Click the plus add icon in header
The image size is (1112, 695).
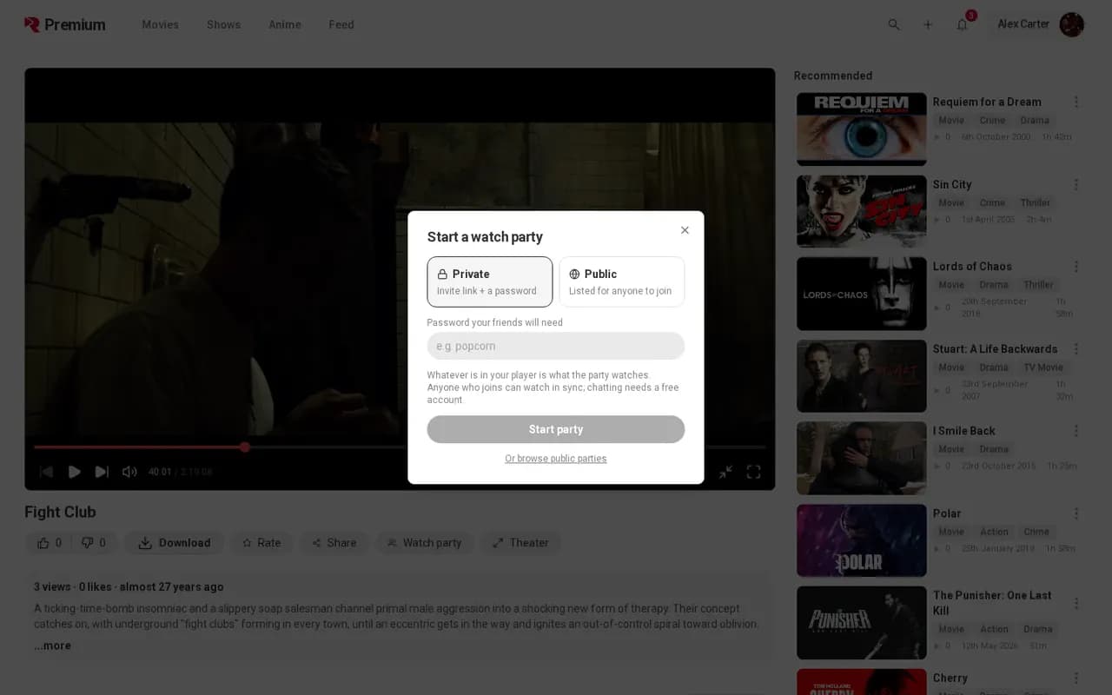tap(928, 24)
